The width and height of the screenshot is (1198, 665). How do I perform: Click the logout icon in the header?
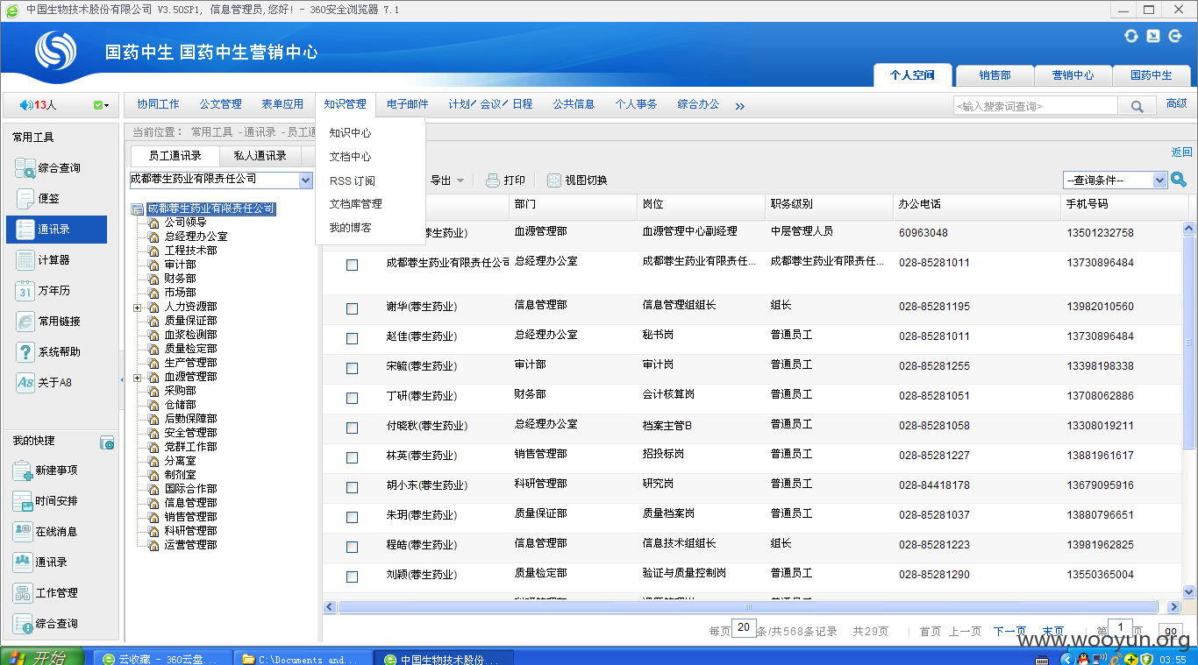[1174, 36]
